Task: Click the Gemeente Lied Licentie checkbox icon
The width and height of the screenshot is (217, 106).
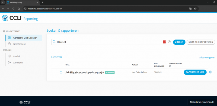Action: point(9,38)
